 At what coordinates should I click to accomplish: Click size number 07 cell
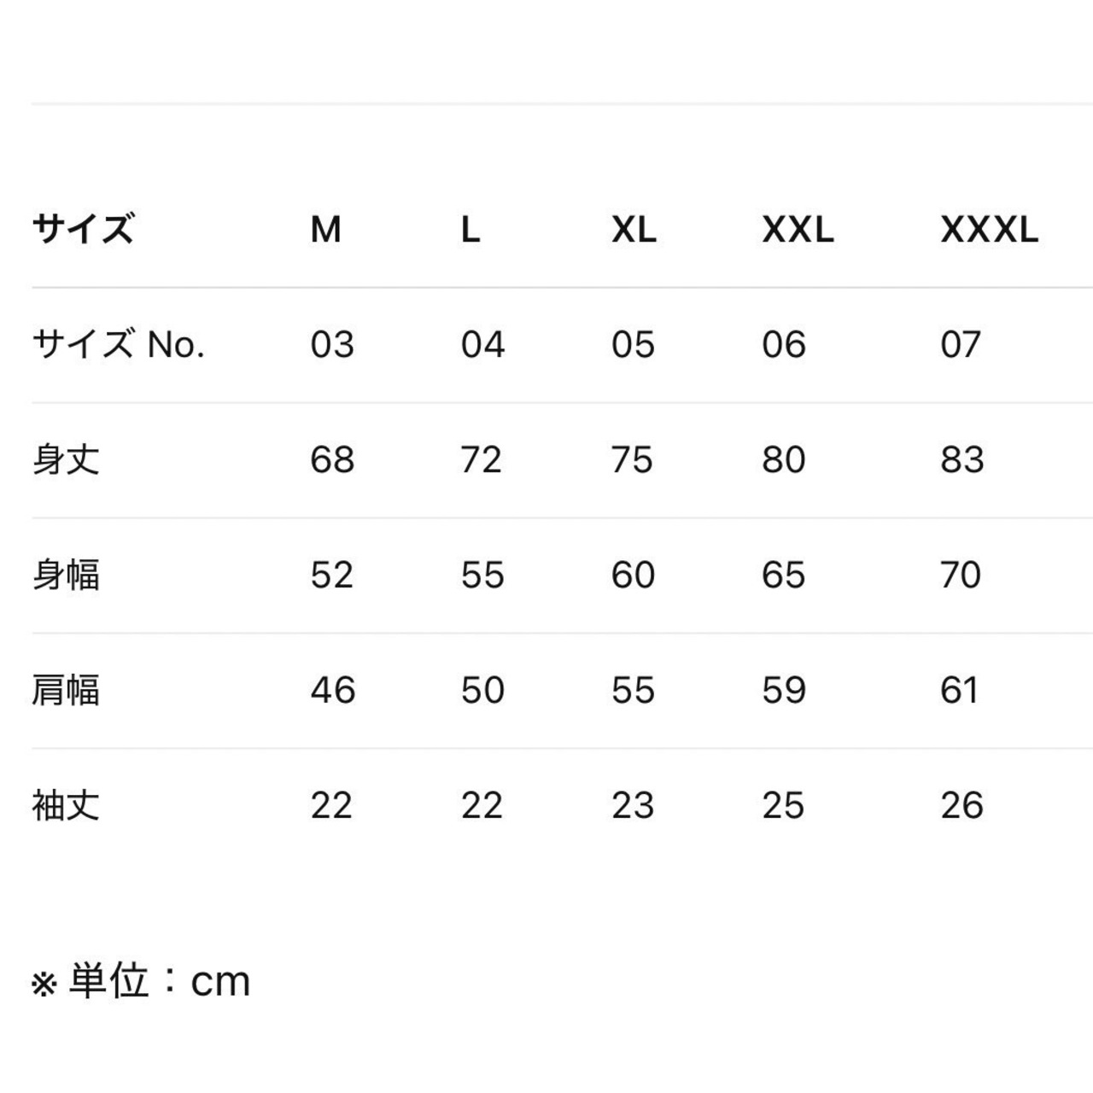961,345
